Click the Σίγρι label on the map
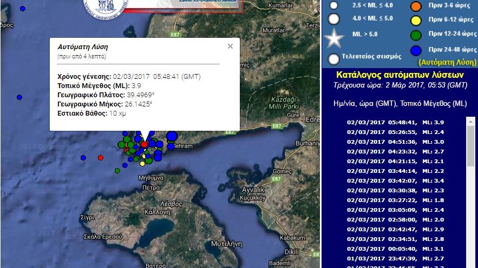Screen dimensions: 478x268 87,217
